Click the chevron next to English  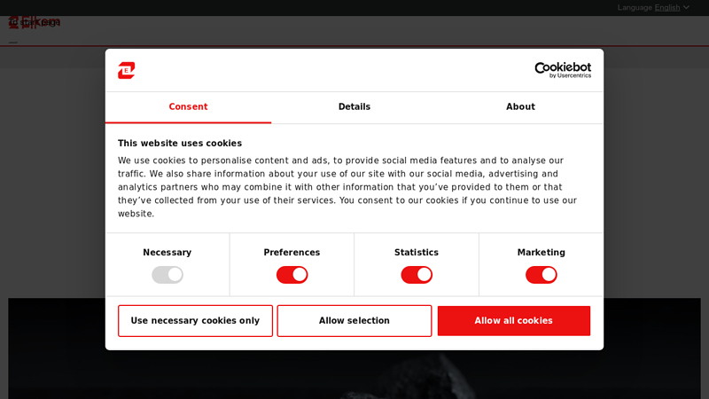tap(686, 7)
